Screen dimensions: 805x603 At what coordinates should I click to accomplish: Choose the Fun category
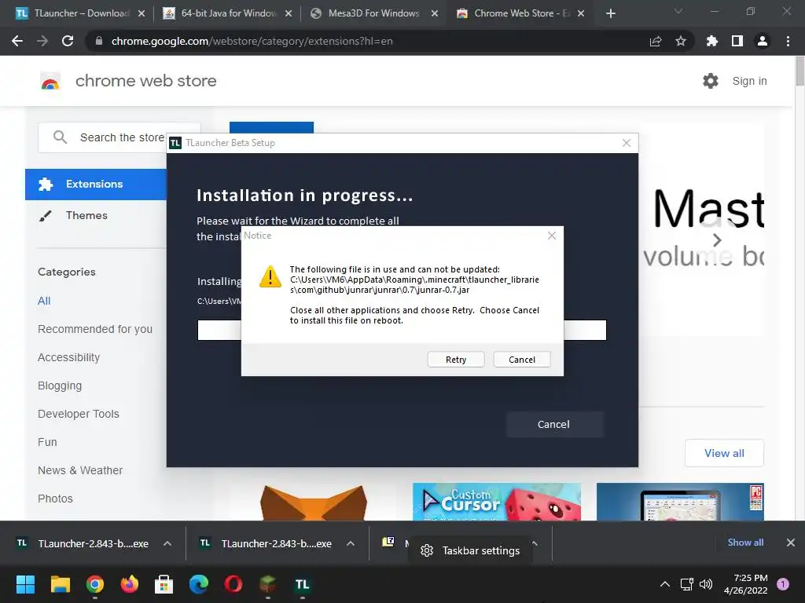click(x=47, y=442)
